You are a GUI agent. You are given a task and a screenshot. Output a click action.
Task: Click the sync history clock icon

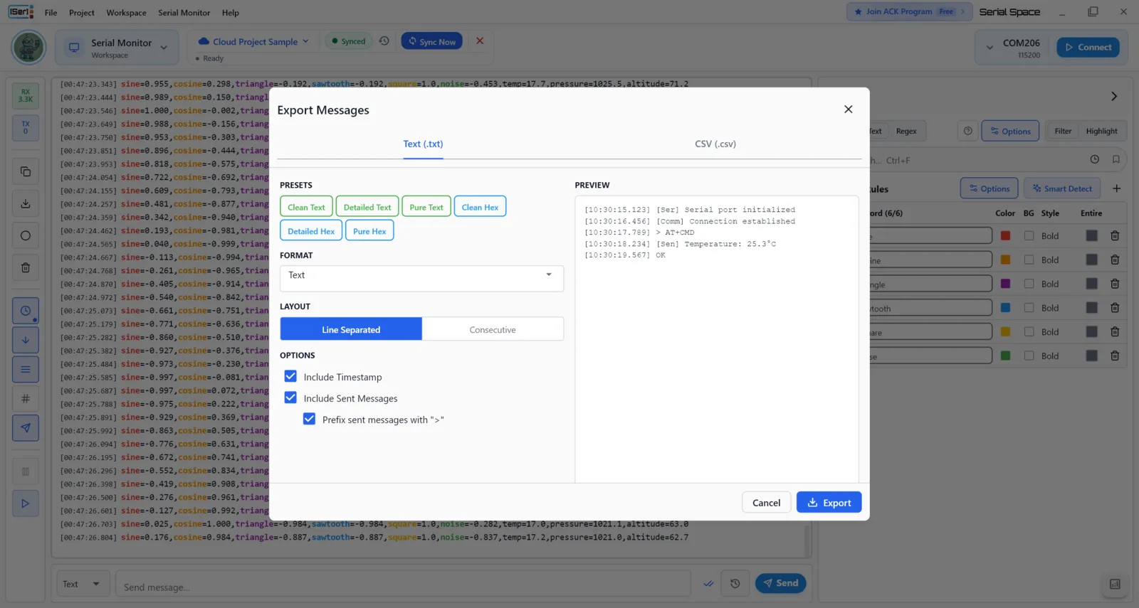point(384,41)
